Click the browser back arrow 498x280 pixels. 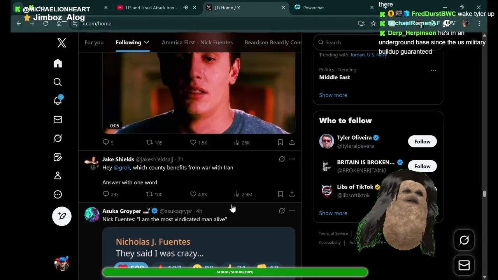pos(19,24)
